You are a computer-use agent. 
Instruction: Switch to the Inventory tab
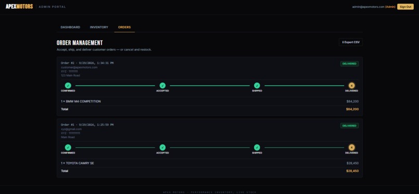(99, 27)
